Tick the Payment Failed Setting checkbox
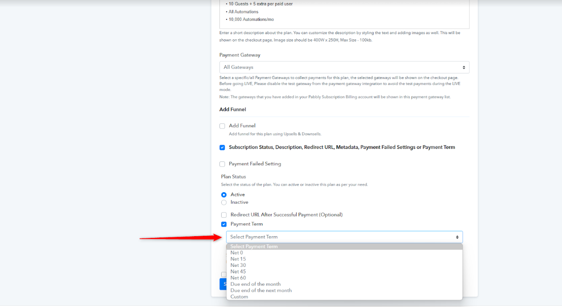 [222, 164]
